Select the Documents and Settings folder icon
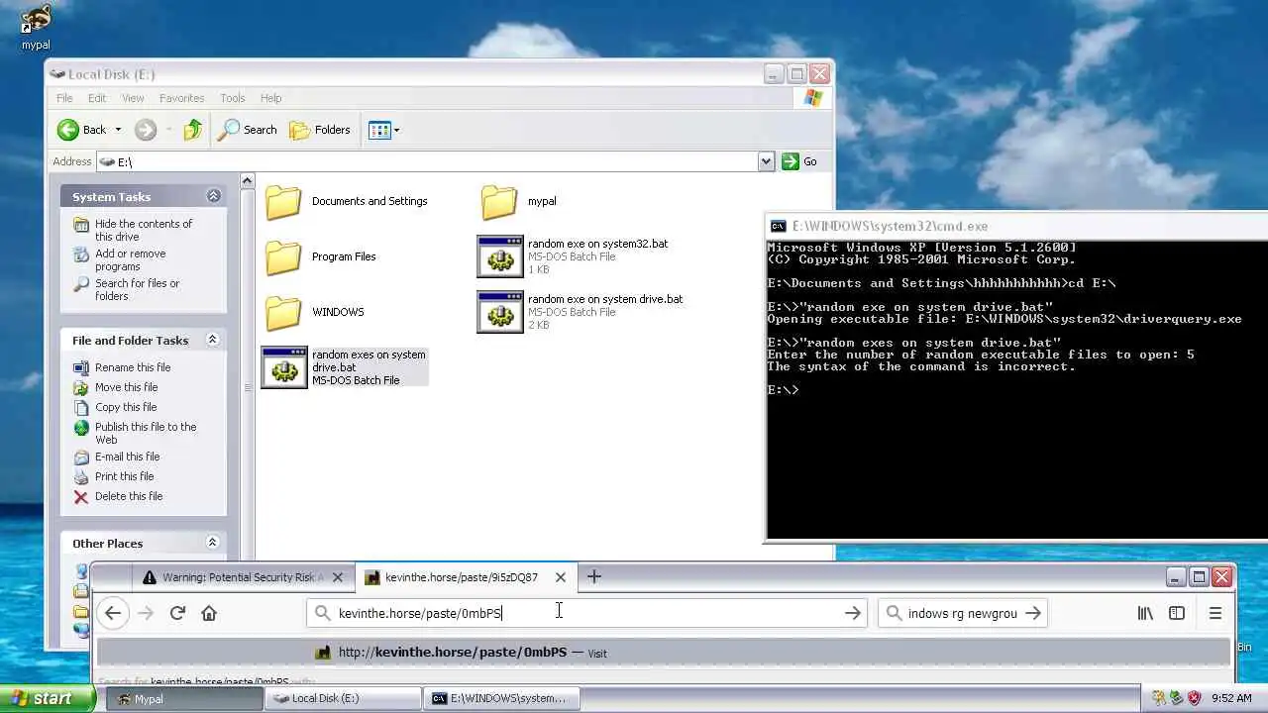Viewport: 1268px width, 713px height. point(283,201)
